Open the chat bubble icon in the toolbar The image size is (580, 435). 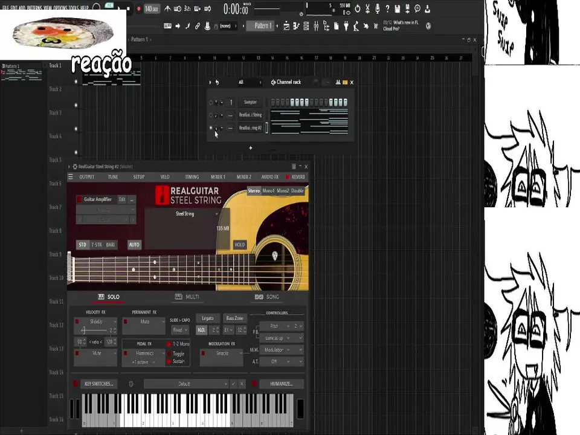pyautogui.click(x=417, y=8)
